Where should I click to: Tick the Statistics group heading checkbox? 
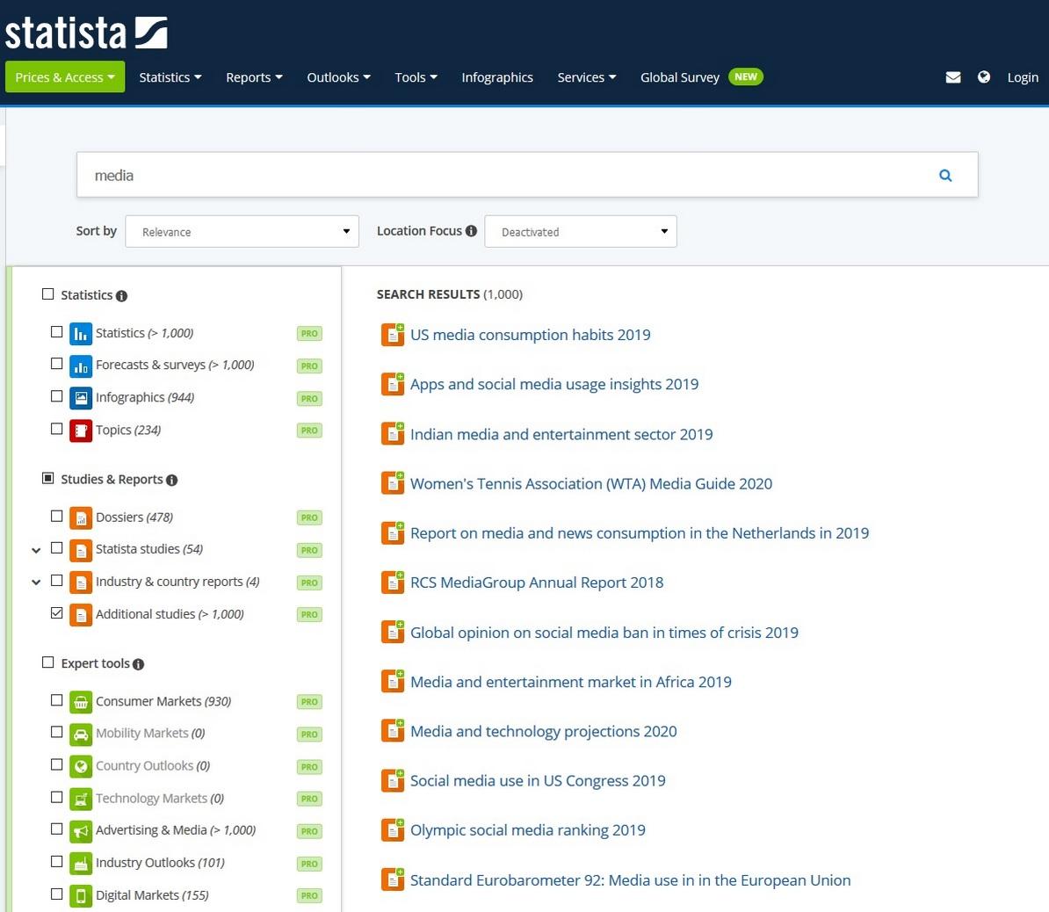click(x=47, y=293)
